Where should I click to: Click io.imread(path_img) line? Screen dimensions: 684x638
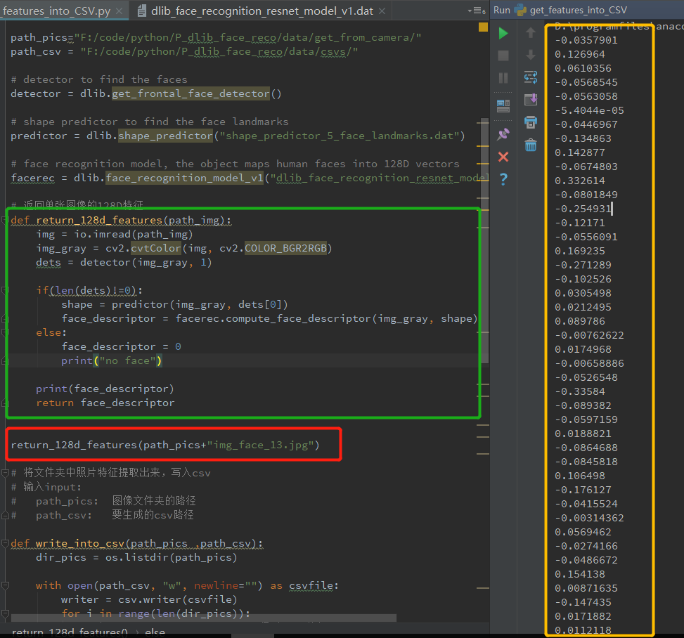[x=115, y=235]
